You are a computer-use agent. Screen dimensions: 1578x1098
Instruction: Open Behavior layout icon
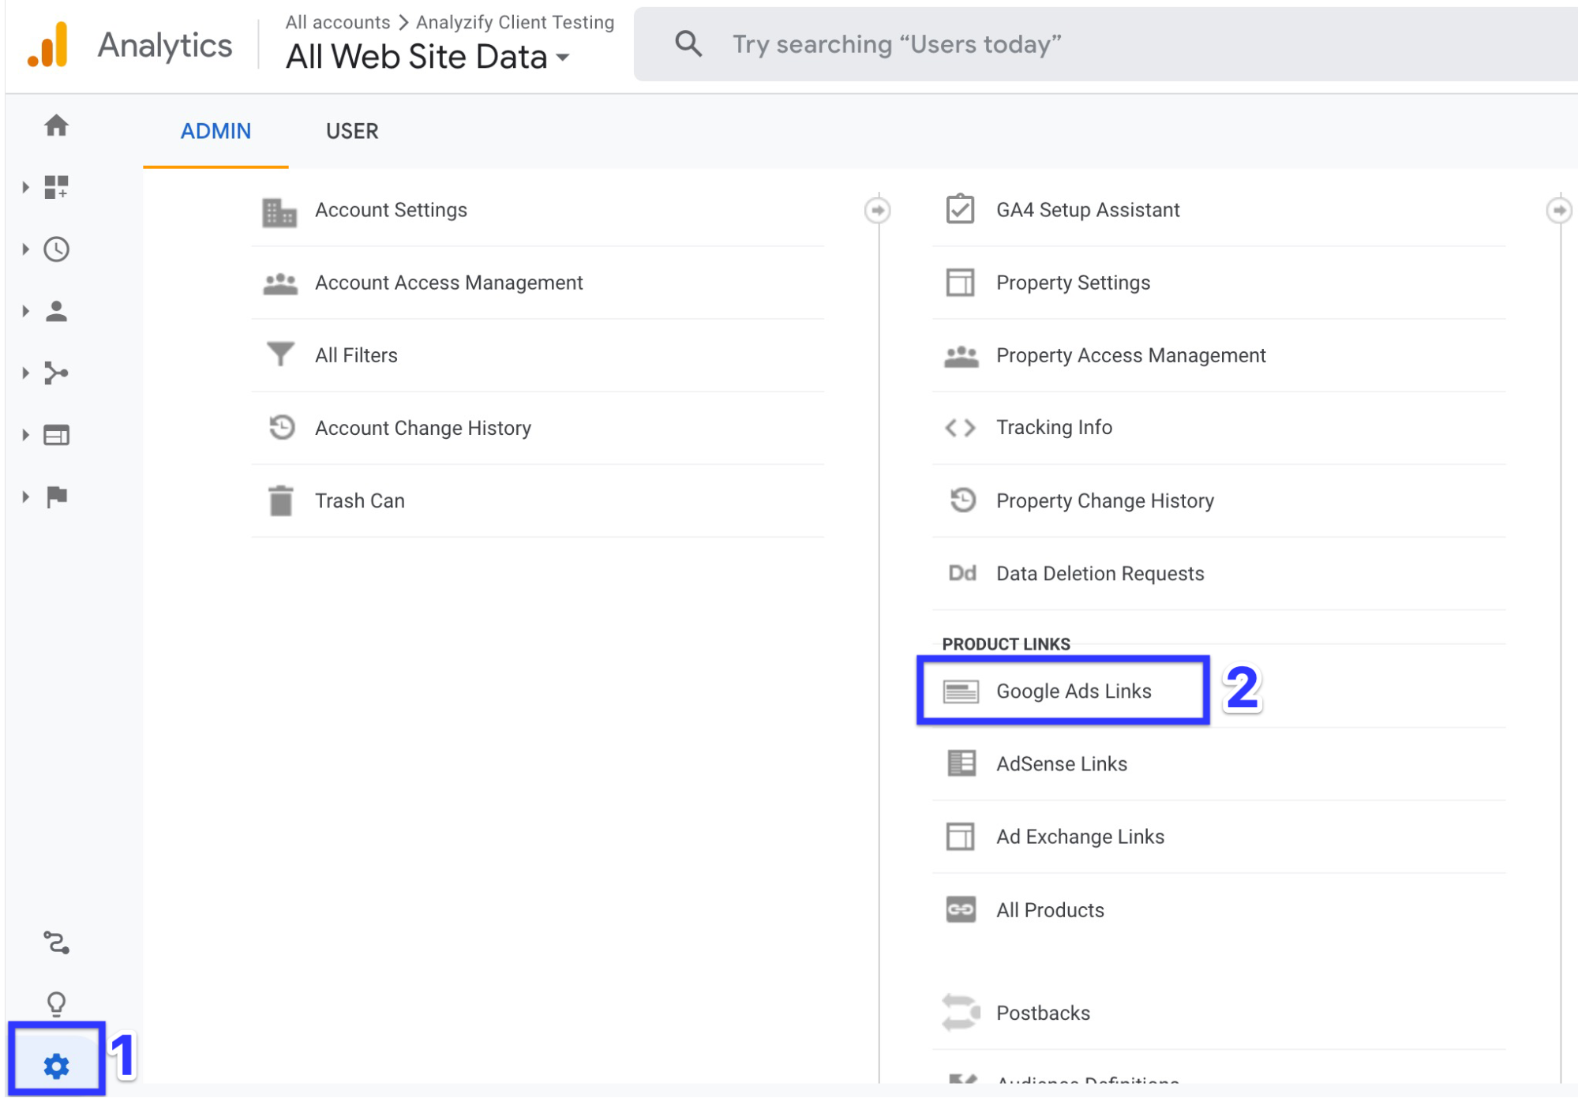56,435
